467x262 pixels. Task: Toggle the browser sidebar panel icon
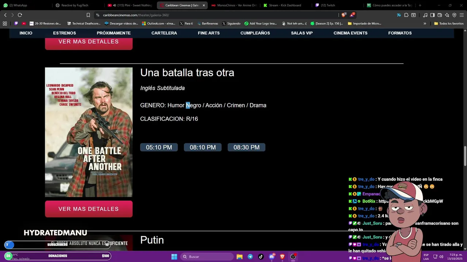(x=432, y=15)
